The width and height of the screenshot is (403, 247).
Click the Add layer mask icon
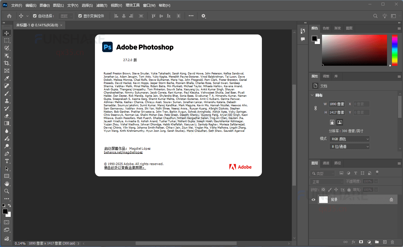(x=361, y=242)
